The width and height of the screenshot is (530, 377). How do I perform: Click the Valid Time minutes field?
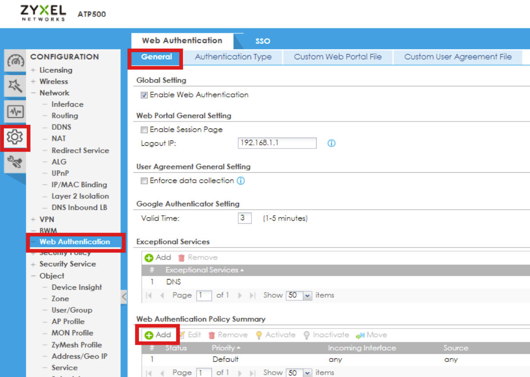click(x=244, y=218)
